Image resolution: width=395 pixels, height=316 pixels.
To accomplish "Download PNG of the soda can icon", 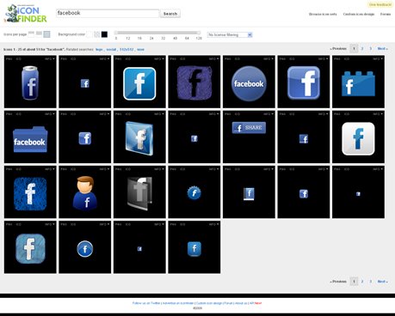I will [9, 58].
